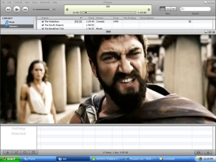Toggle the shuffle button
Viewport: 216px width, 162px height.
click(x=16, y=153)
